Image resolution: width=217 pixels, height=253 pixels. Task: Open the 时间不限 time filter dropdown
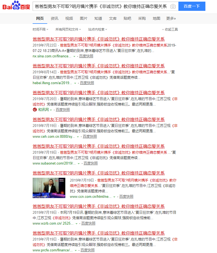pos(40,29)
